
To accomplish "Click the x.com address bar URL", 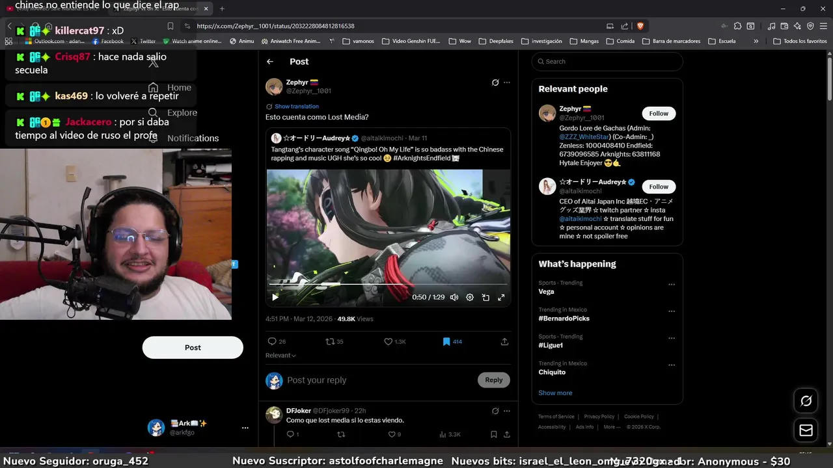I will tap(275, 26).
